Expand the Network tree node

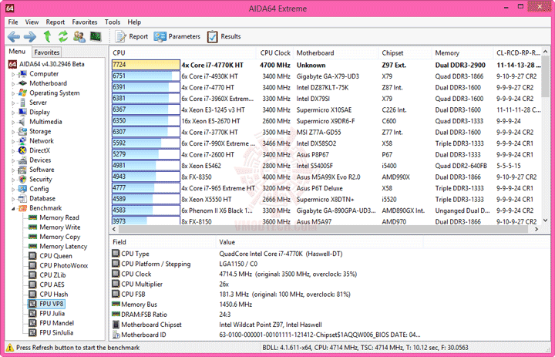point(13,141)
